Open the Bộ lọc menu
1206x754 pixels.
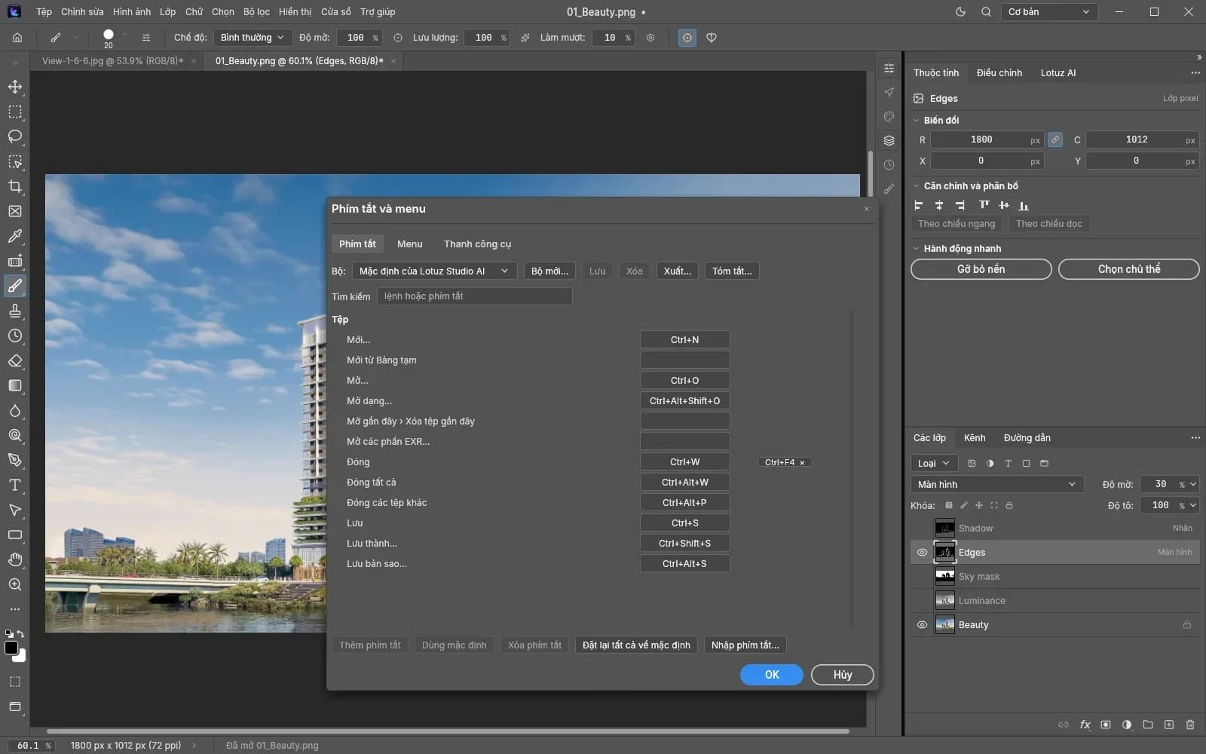tap(256, 12)
